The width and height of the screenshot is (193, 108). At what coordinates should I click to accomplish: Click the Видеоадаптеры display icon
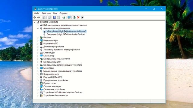pos(41,40)
